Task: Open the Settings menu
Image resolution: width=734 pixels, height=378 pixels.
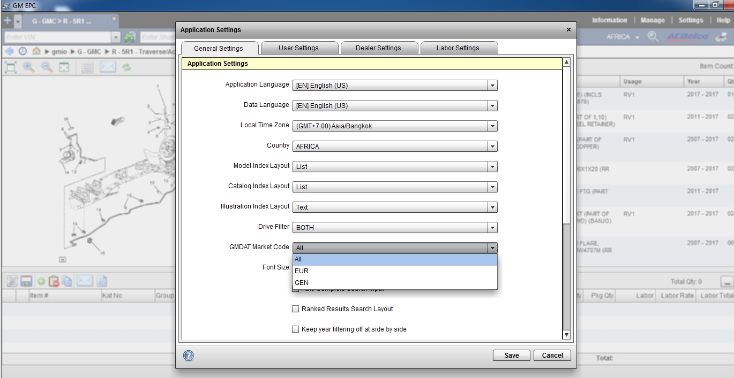Action: coord(691,20)
